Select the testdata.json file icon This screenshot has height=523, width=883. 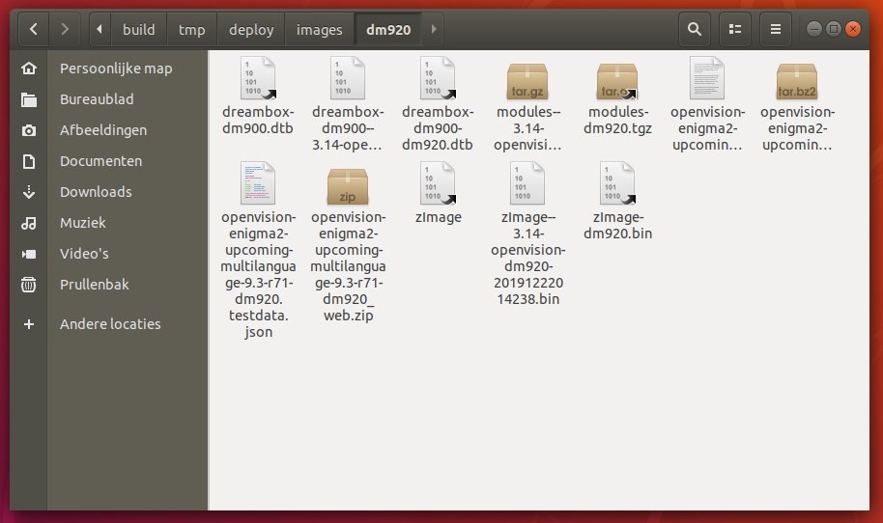(257, 185)
